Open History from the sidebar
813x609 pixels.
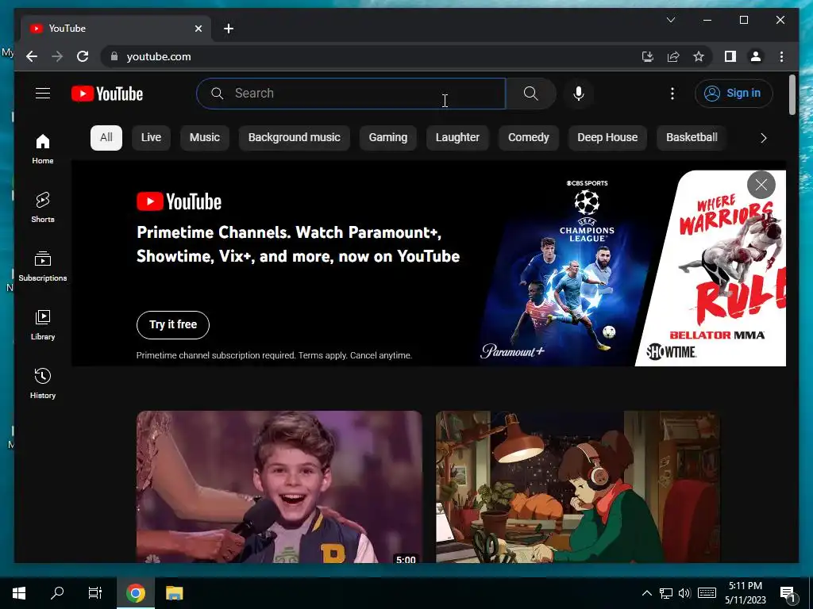(x=43, y=383)
